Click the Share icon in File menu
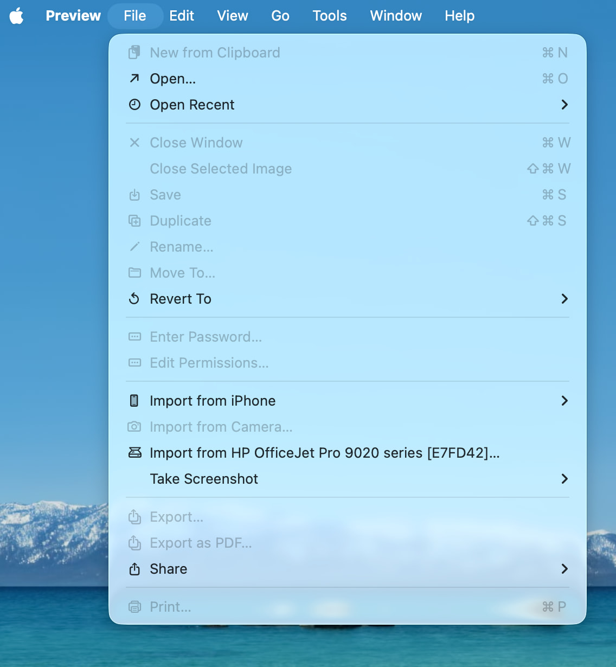The image size is (616, 667). (134, 569)
